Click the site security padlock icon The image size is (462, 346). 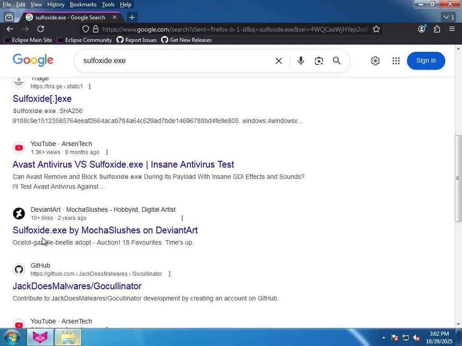pos(96,29)
